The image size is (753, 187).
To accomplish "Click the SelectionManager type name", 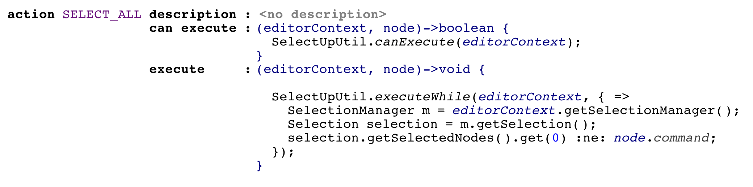I will pyautogui.click(x=351, y=111).
